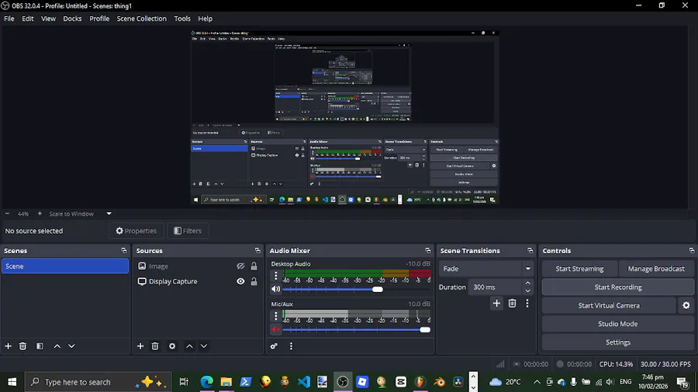This screenshot has width=698, height=392.
Task: Remove selected scene with trash icon
Action: (x=22, y=346)
